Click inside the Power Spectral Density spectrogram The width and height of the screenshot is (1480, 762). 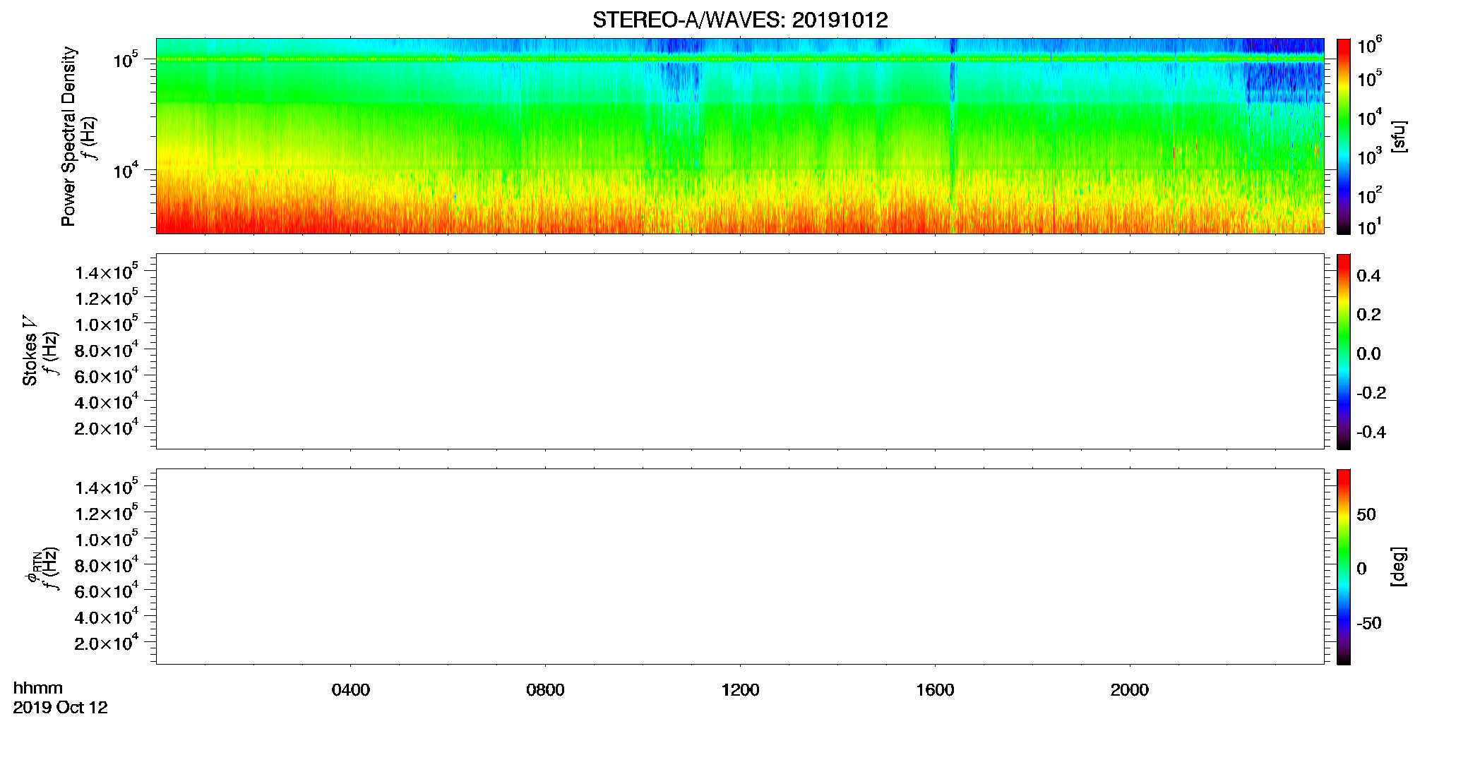[740, 135]
